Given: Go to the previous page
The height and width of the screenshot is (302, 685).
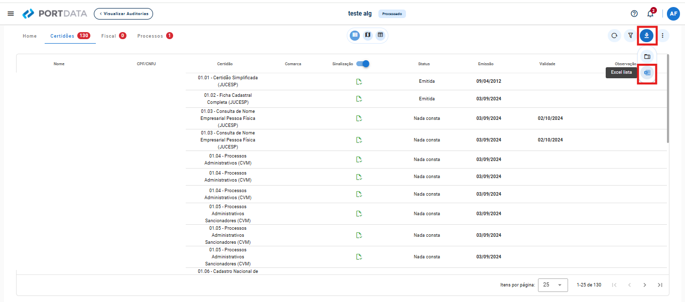Looking at the screenshot, I should (629, 285).
